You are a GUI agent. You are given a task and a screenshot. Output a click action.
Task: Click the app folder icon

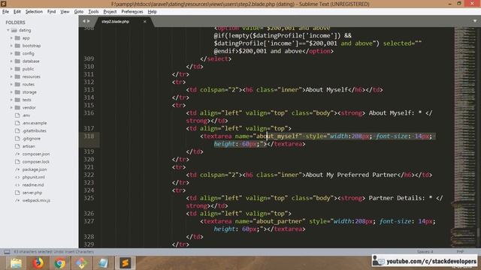(17, 38)
